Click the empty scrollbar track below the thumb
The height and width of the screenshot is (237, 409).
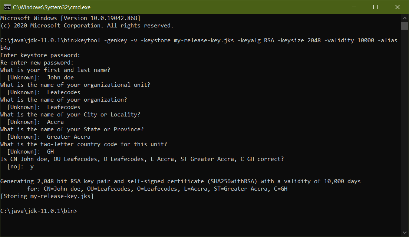click(x=405, y=130)
